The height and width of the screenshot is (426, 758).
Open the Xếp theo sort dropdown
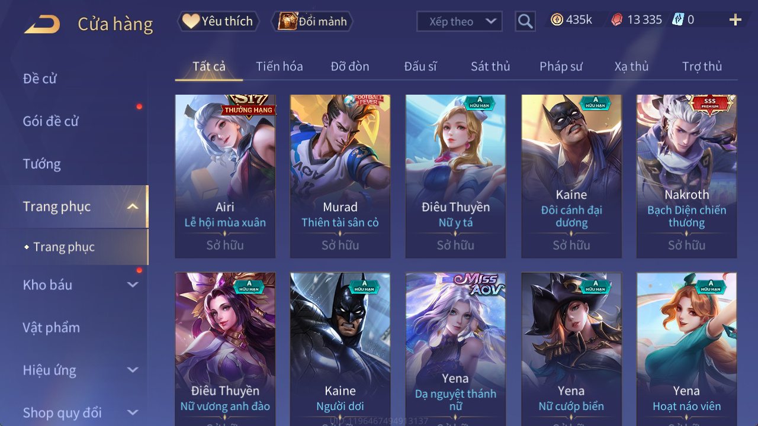coord(460,21)
